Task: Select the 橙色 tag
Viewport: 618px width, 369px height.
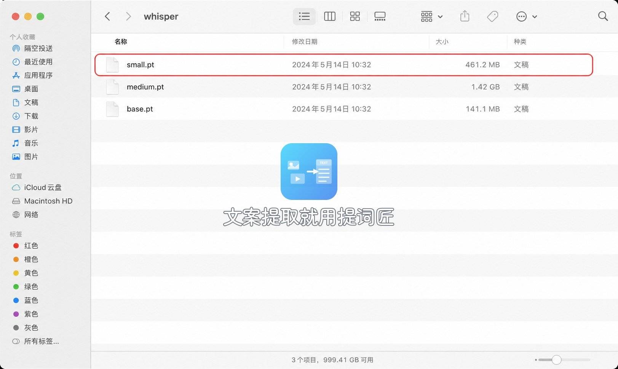Action: pyautogui.click(x=31, y=259)
